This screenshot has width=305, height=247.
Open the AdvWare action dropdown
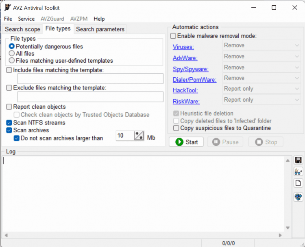261,57
